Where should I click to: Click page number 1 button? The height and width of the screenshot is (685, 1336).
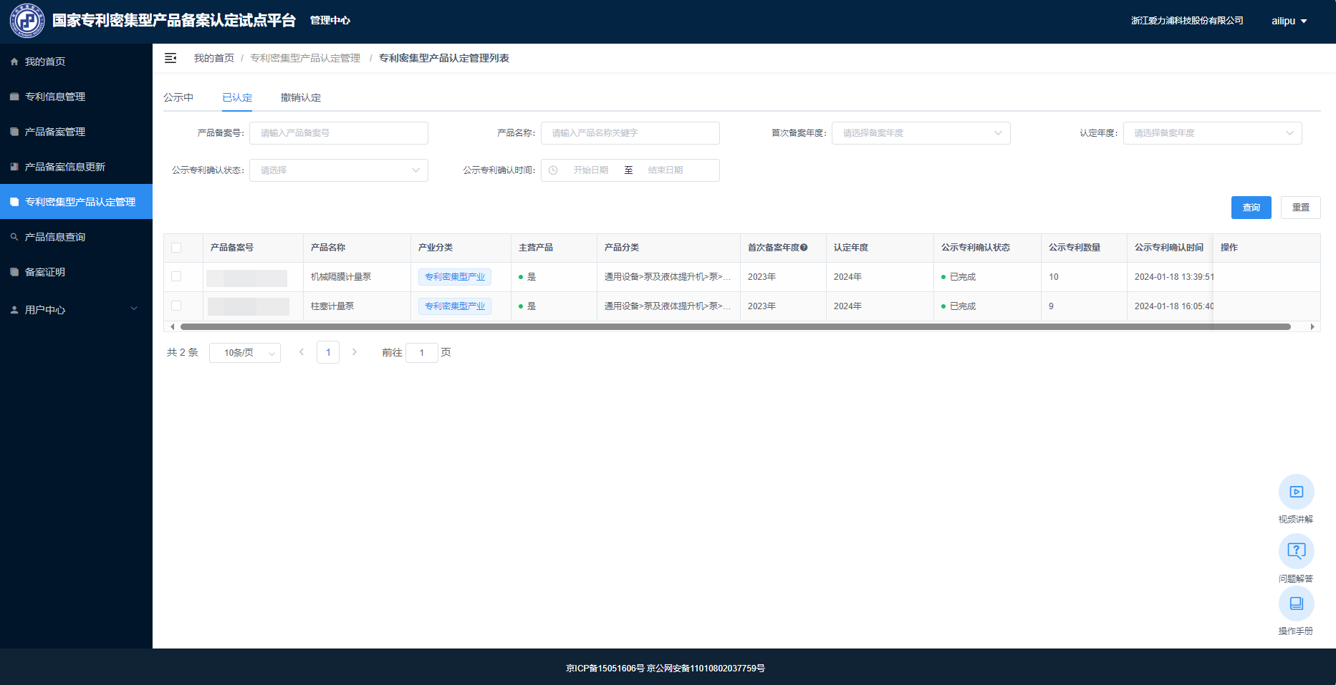tap(328, 352)
